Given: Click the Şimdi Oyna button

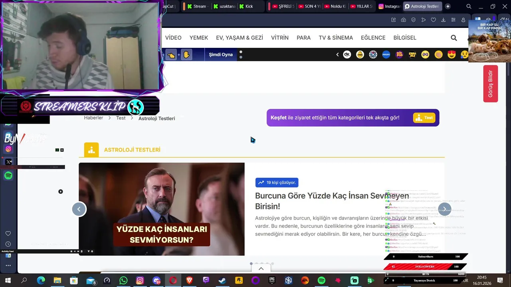Looking at the screenshot, I should pos(221,55).
